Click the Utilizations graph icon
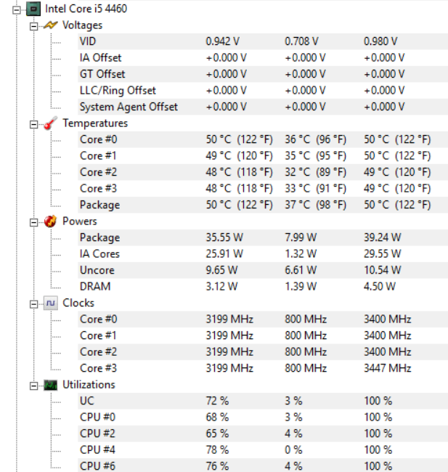This screenshot has width=448, height=472. (x=50, y=385)
